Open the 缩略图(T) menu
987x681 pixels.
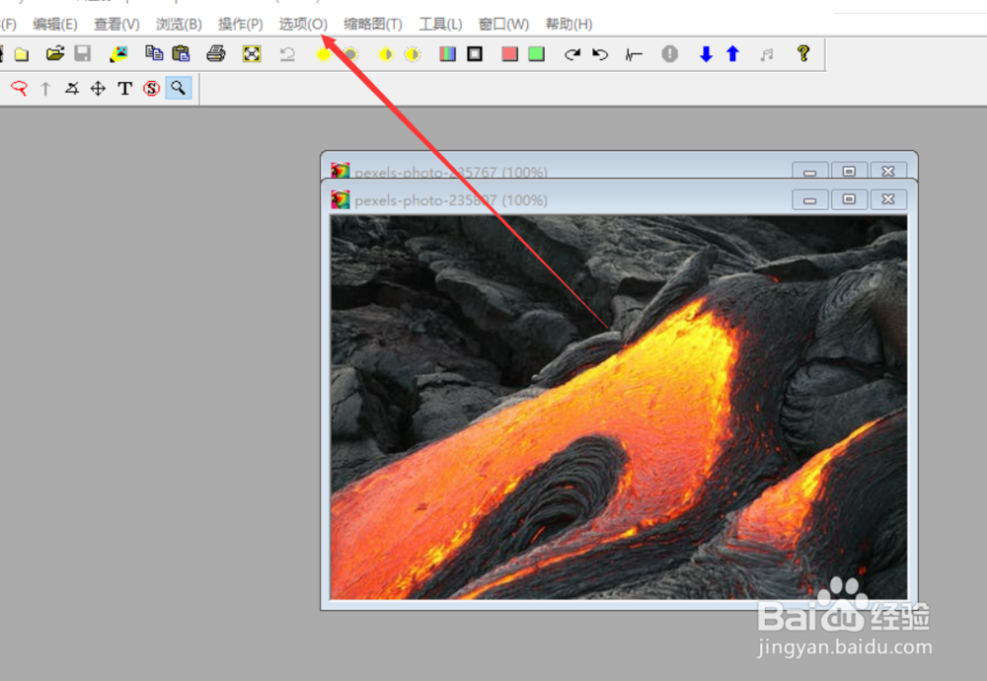(x=373, y=24)
